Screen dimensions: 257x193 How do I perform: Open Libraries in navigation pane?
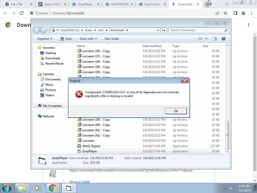point(48,74)
